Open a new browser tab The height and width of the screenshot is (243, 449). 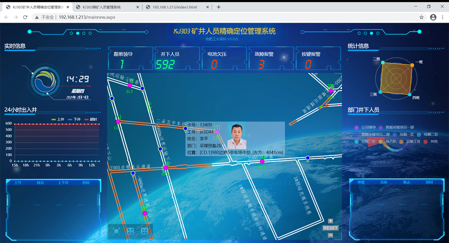click(x=219, y=7)
